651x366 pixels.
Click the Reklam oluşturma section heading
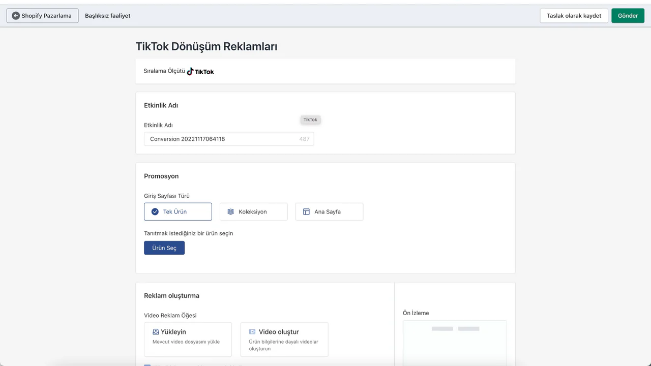coord(171,295)
